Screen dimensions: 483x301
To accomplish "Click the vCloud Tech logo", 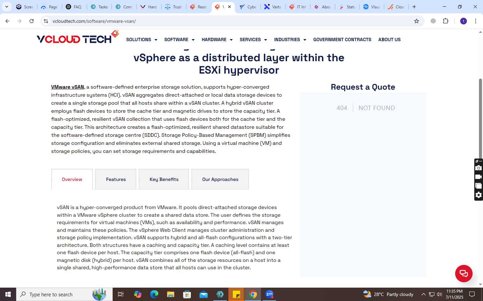I will coord(77,37).
